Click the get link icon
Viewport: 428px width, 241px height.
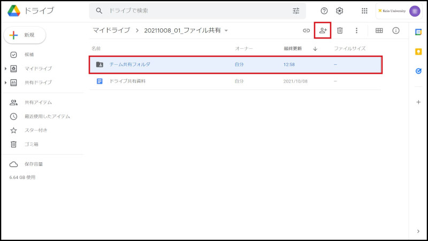click(x=306, y=31)
